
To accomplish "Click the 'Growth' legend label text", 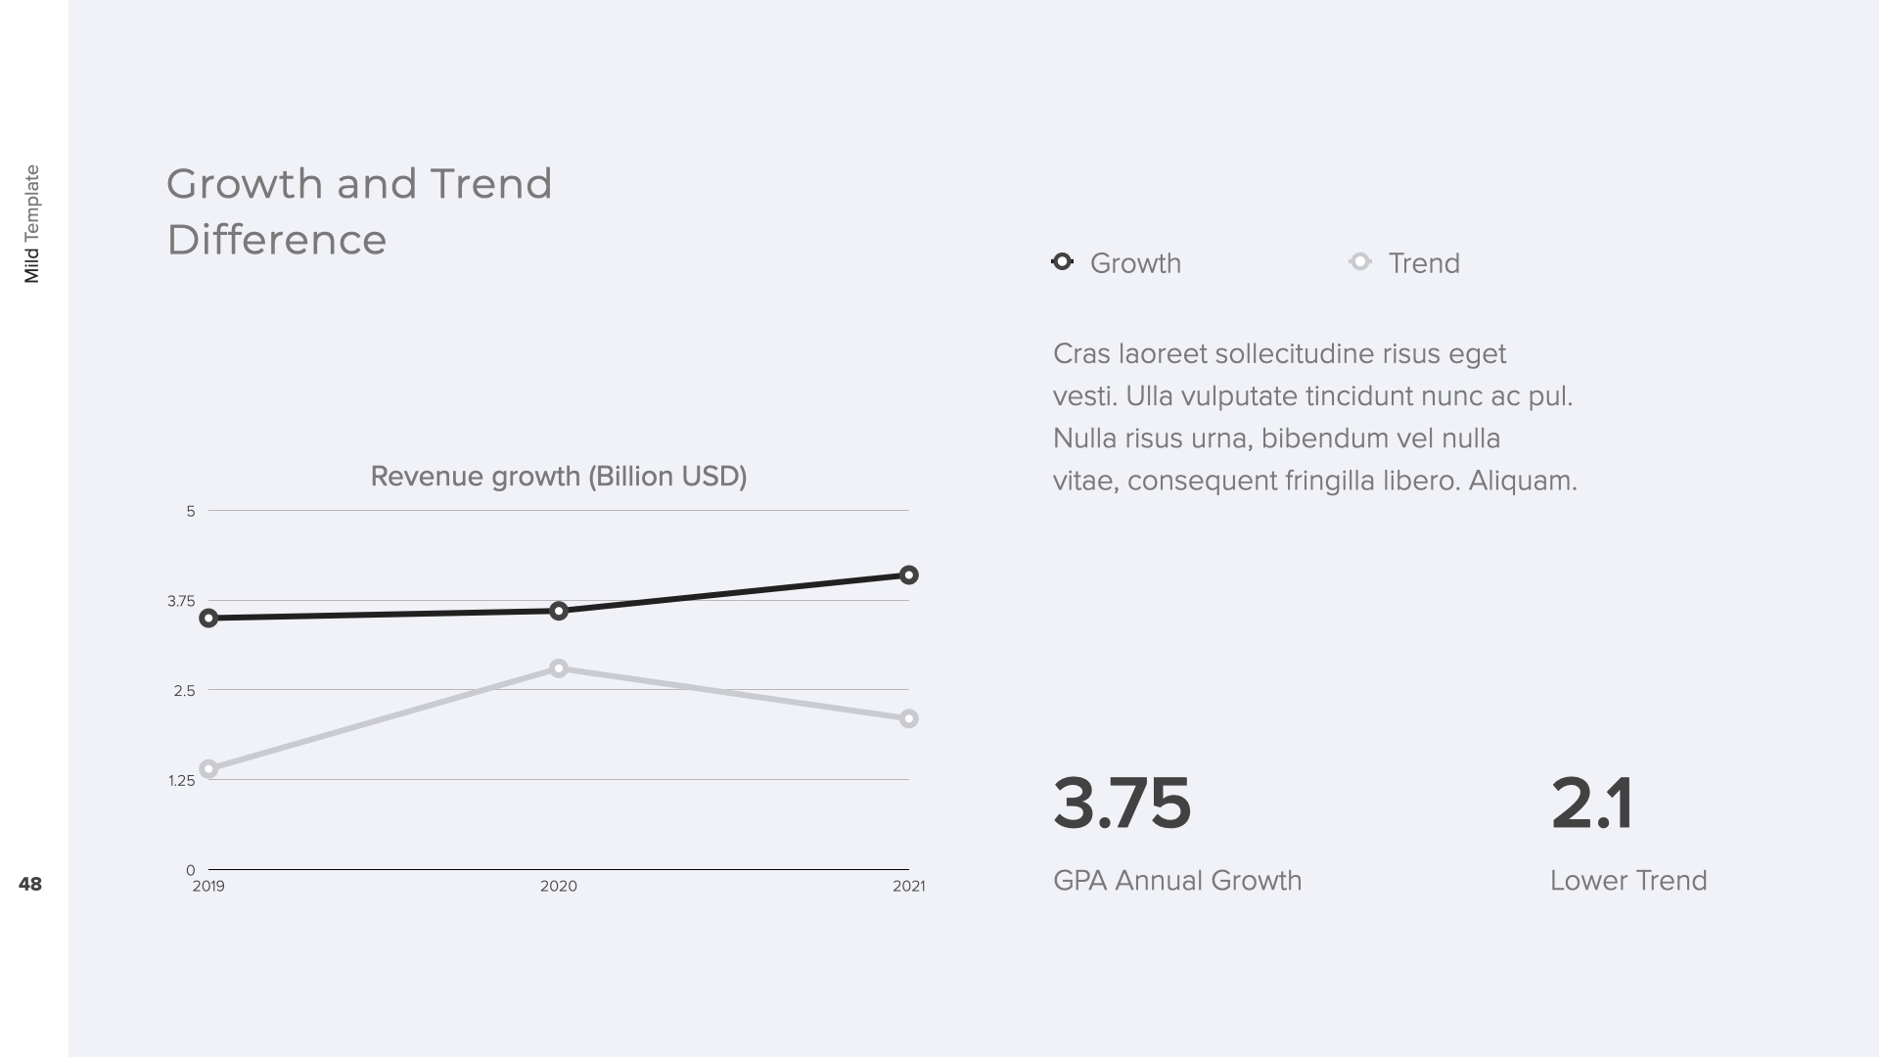I will (1135, 263).
